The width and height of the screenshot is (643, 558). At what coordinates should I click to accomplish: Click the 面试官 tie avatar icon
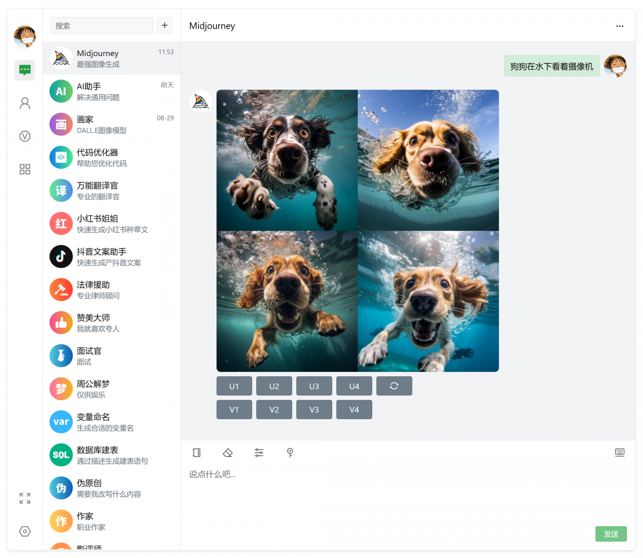pyautogui.click(x=61, y=356)
